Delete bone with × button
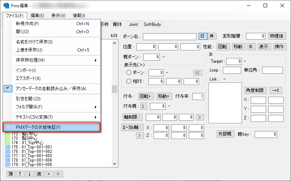Viewport: 291px width, 181px height. [58, 174]
